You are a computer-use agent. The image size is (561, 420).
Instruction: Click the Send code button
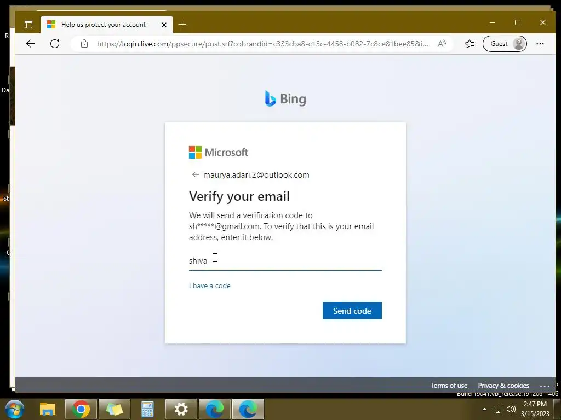352,311
